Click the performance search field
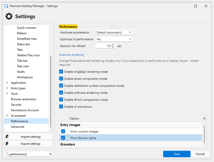 29,154
